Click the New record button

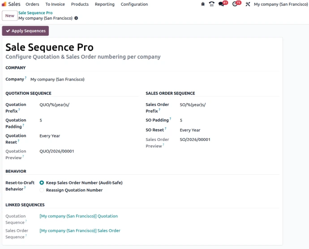pyautogui.click(x=9, y=16)
